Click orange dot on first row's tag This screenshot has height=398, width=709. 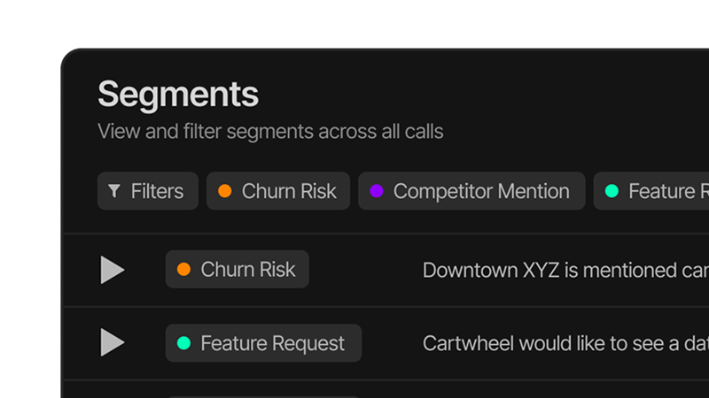pos(184,270)
